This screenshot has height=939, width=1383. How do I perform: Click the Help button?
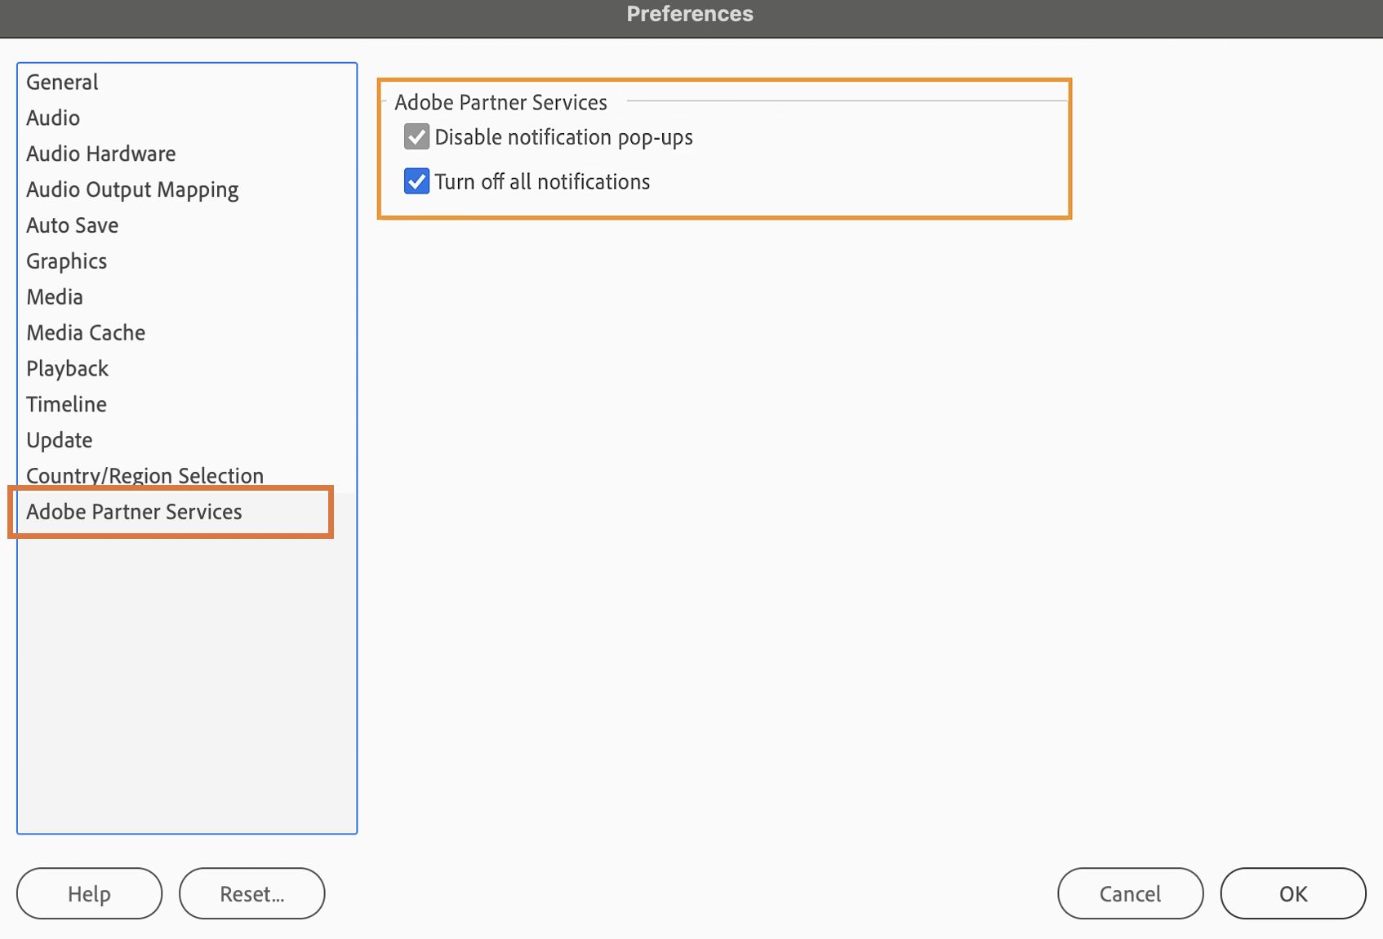90,893
